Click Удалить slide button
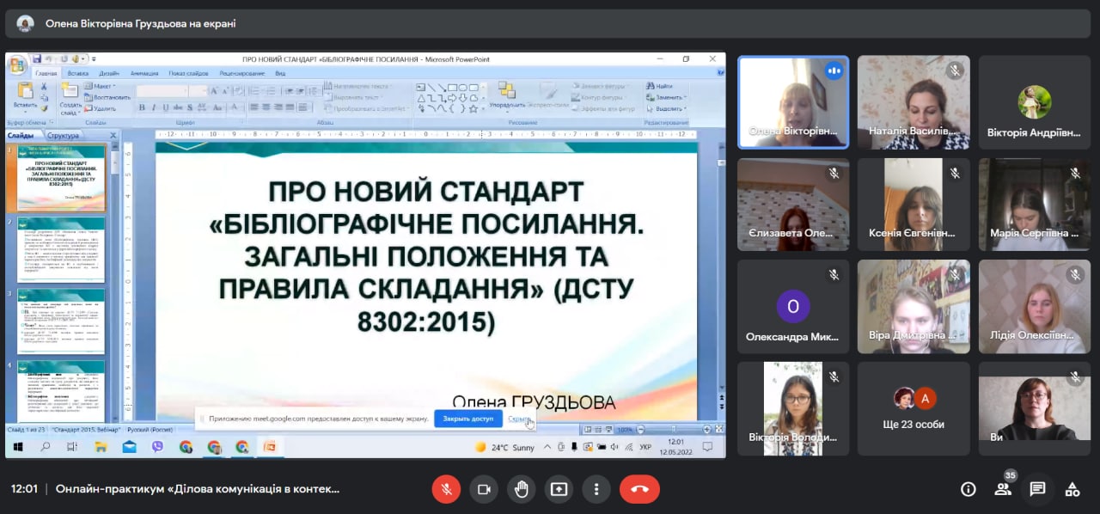The image size is (1100, 514). point(101,108)
